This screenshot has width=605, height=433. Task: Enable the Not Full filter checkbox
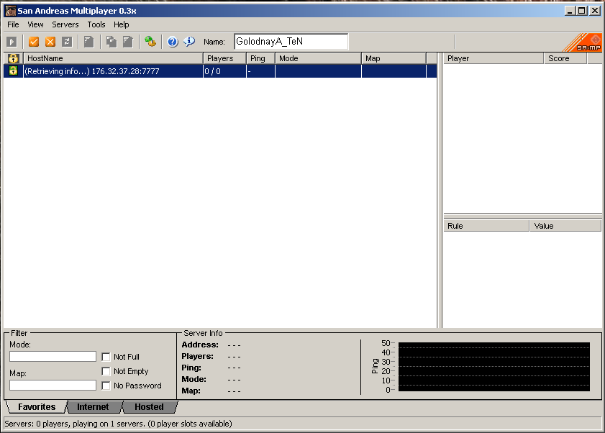point(106,357)
